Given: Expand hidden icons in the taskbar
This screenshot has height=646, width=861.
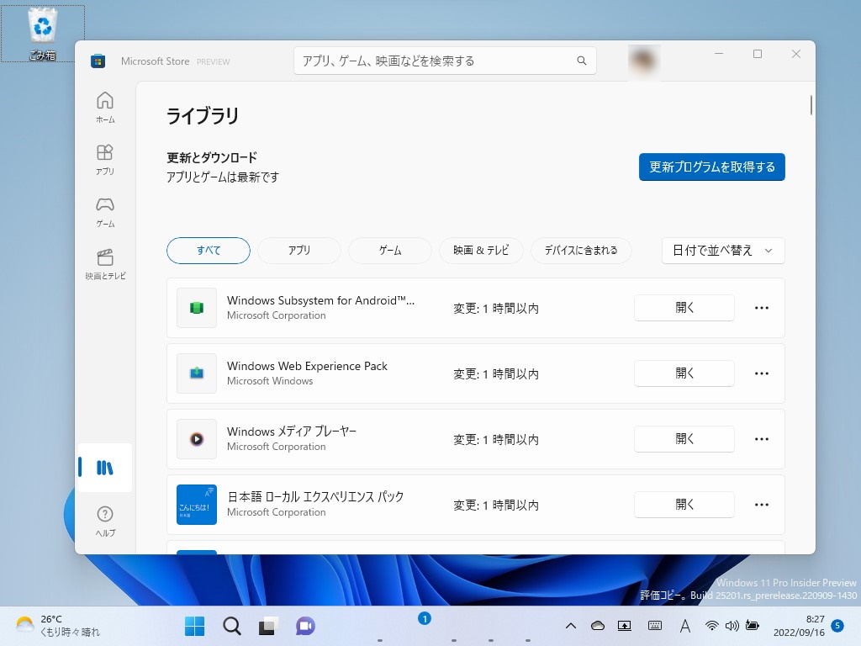Looking at the screenshot, I should [x=571, y=626].
